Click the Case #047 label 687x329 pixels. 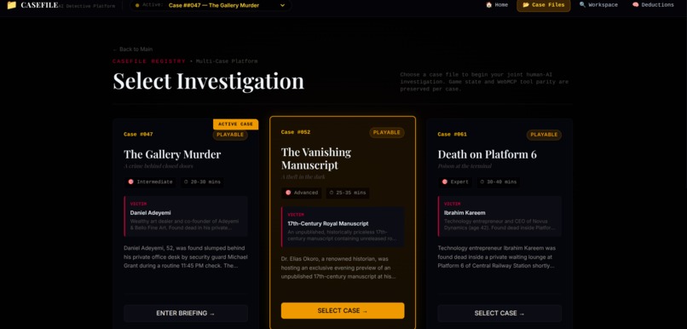coord(138,135)
